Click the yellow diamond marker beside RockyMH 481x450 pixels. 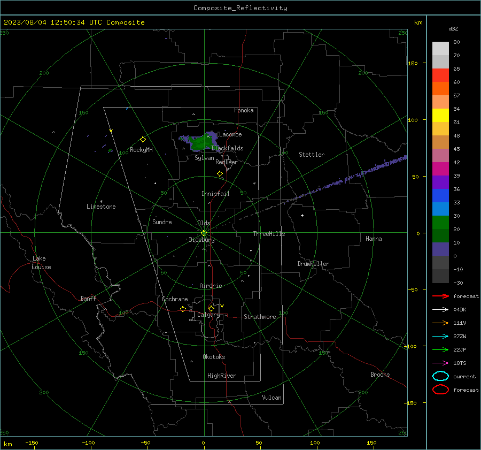pos(143,140)
